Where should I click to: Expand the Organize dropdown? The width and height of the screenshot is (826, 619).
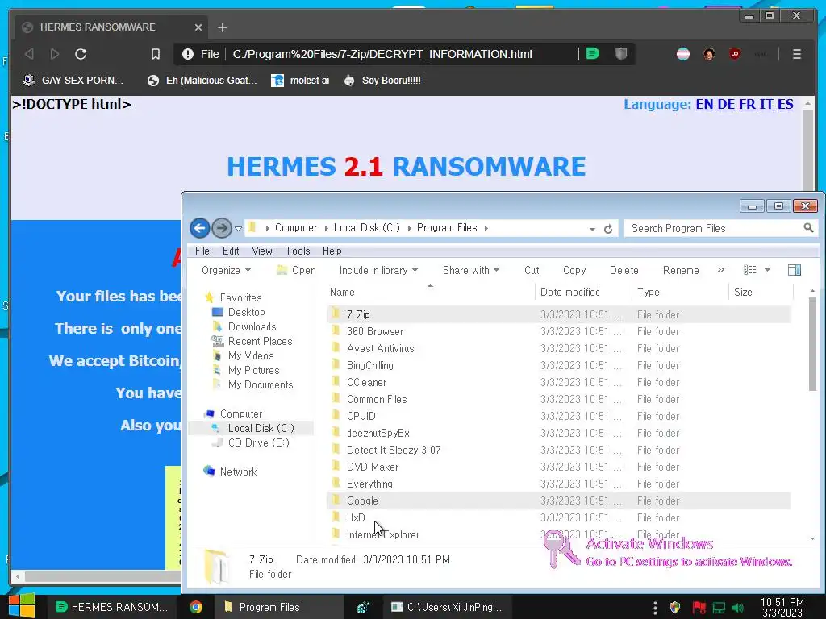click(226, 270)
